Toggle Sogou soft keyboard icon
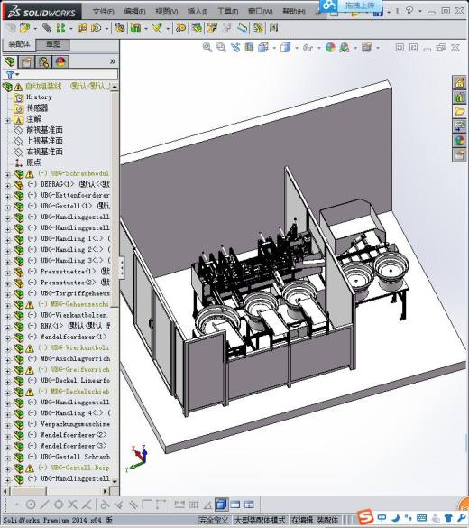The height and width of the screenshot is (528, 469). coord(421,517)
